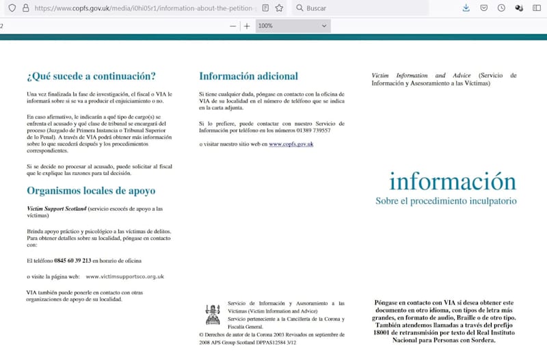This screenshot has width=547, height=359.
Task: Click the 'Organismos locales de apoyo' heading
Action: 91,191
